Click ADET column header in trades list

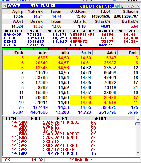point(41,118)
